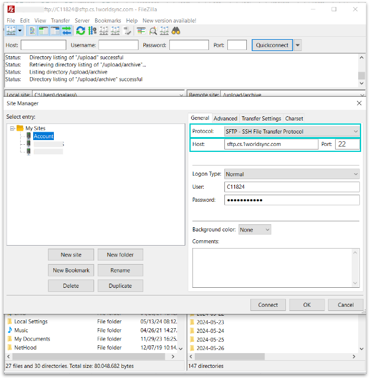Focus the quickconnect Port field
The height and width of the screenshot is (378, 370).
pos(237,45)
